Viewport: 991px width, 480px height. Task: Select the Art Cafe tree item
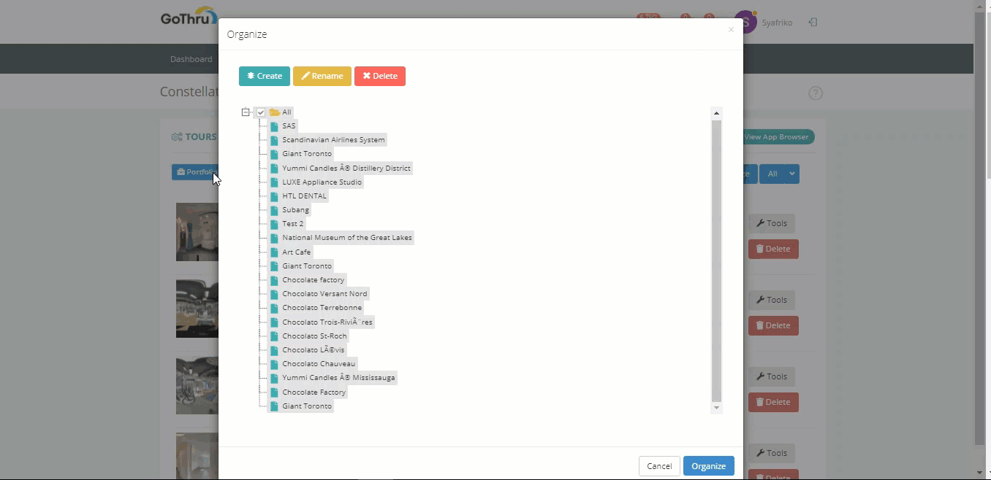pos(296,252)
